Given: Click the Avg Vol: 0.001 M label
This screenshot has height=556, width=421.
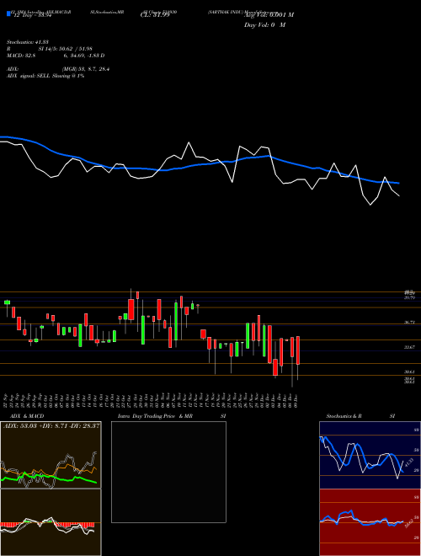Looking at the screenshot, I should [269, 15].
